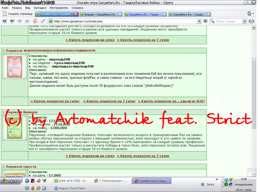
Task: Go forward with the green arrow
Action: coord(20,21)
